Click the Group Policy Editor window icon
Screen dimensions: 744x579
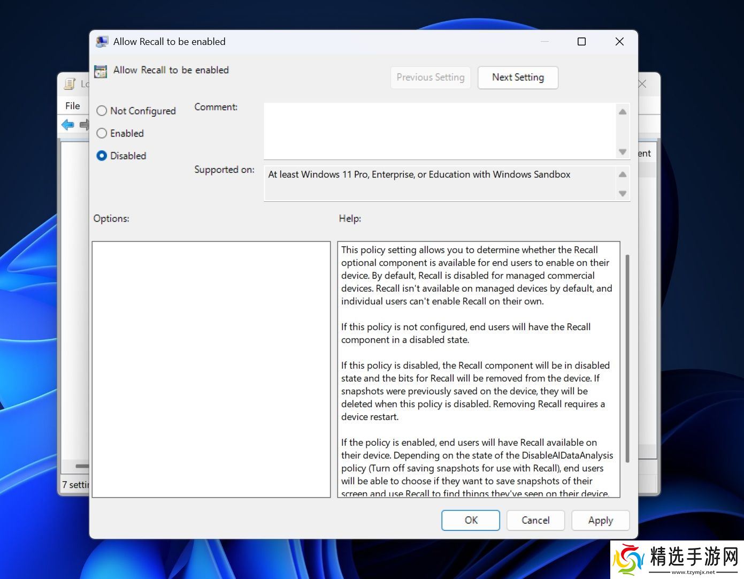[70, 84]
